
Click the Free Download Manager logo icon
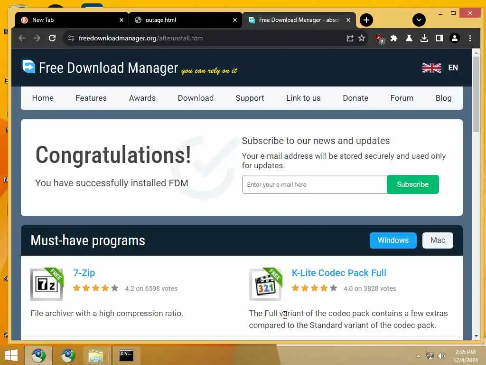28,67
